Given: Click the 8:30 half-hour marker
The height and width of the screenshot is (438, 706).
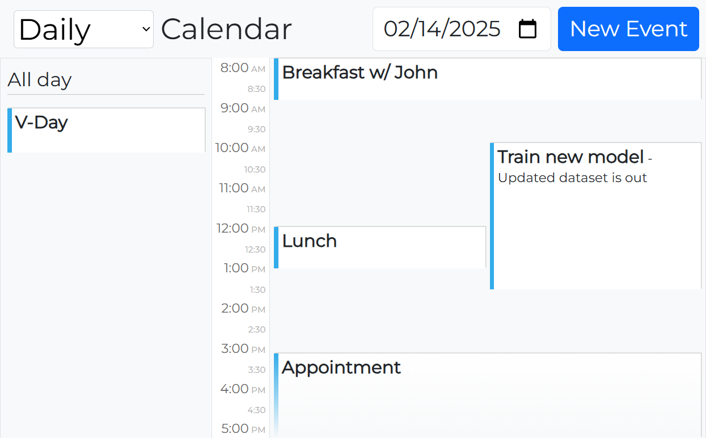Looking at the screenshot, I should [x=256, y=89].
